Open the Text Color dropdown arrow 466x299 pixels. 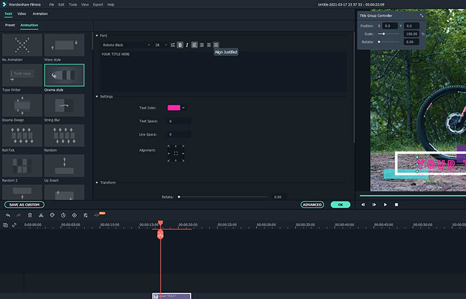(183, 108)
